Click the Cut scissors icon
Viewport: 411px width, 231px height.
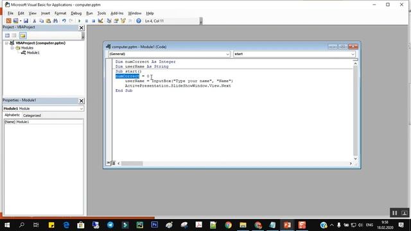coord(34,21)
